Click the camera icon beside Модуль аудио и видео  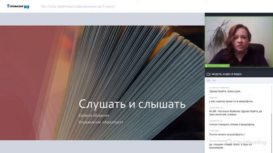coord(208,74)
